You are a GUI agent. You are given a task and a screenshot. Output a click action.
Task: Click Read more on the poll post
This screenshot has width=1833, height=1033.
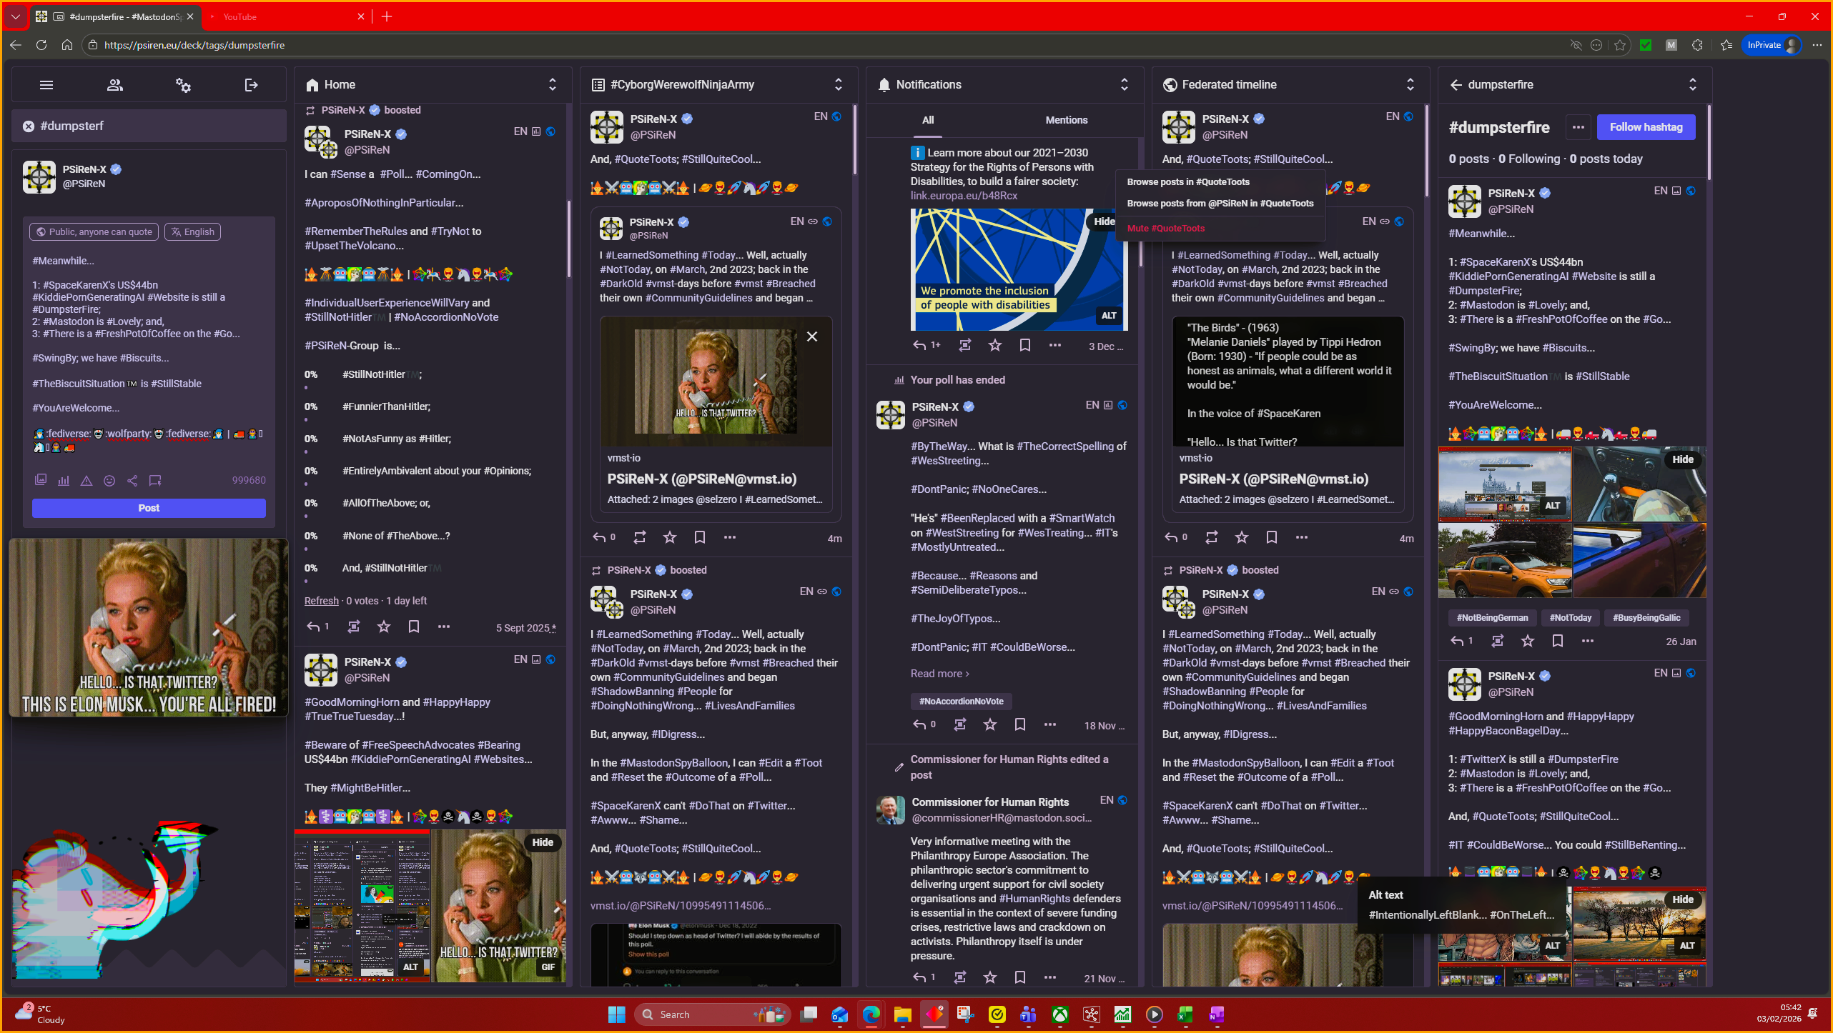pos(939,674)
